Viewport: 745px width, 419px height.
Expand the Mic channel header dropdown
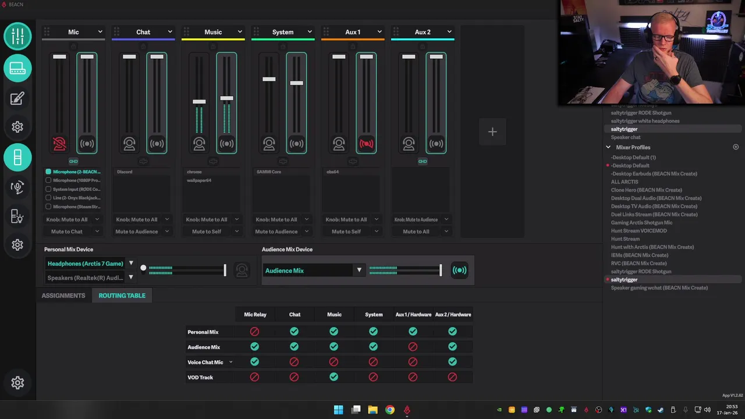click(x=100, y=32)
